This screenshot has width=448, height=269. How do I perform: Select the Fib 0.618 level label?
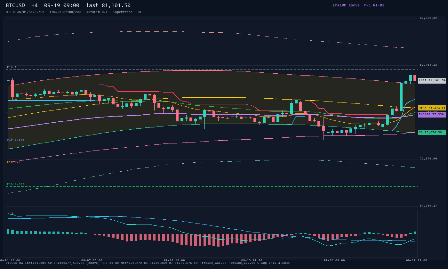pos(16,140)
